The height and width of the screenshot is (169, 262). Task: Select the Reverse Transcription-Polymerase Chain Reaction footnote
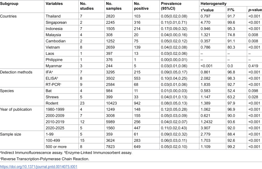pos(45,159)
